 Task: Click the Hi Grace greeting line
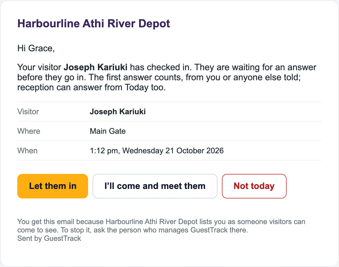[x=36, y=48]
